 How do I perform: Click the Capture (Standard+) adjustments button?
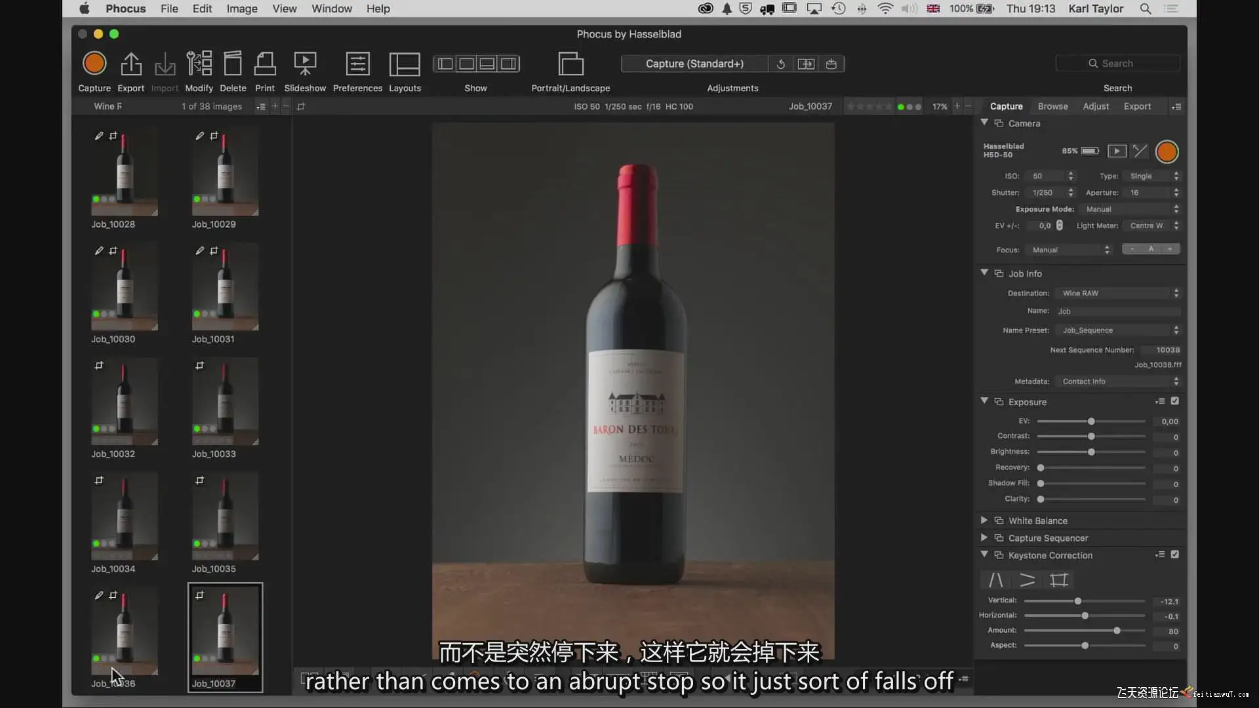click(694, 64)
